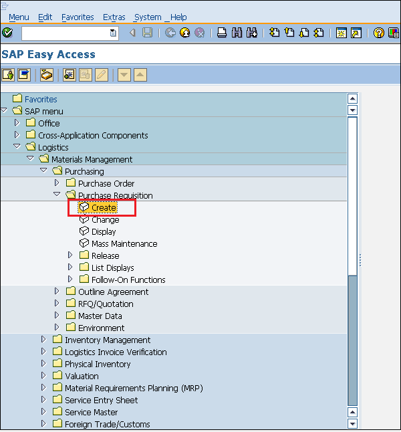Screen dimensions: 401x432
Task: Open the command field history dropdown
Action: pos(113,33)
